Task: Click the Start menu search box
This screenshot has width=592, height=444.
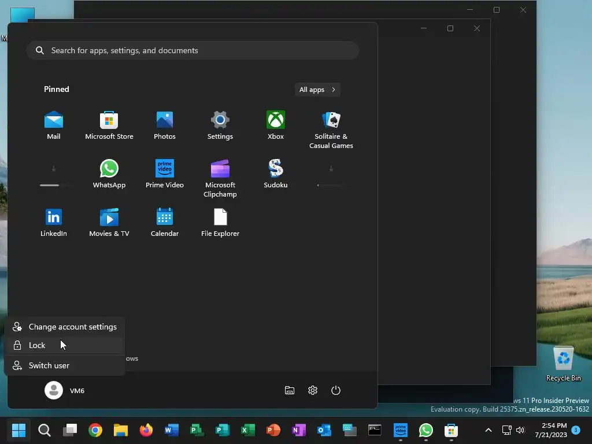Action: click(x=193, y=50)
